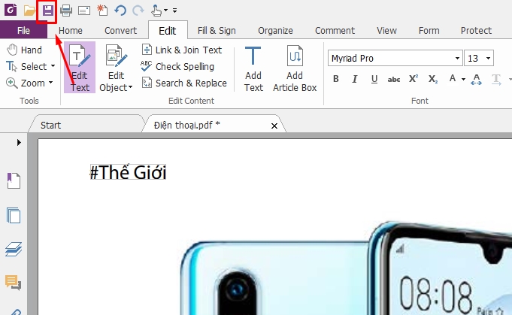Open the font color dropdown arrow
512x315 pixels.
tap(463, 79)
